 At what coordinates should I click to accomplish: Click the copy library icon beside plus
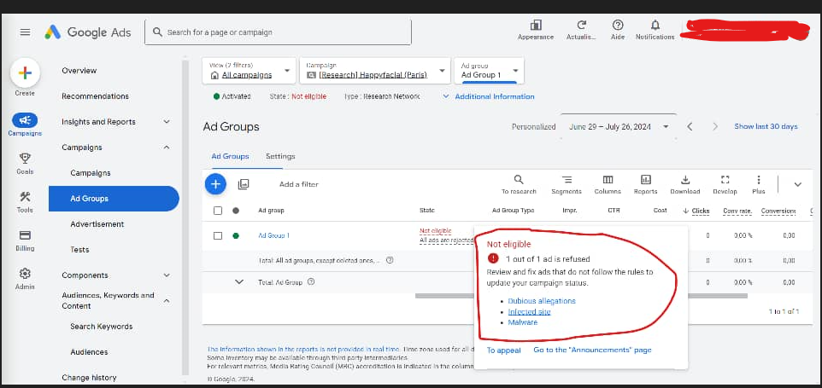click(x=244, y=184)
